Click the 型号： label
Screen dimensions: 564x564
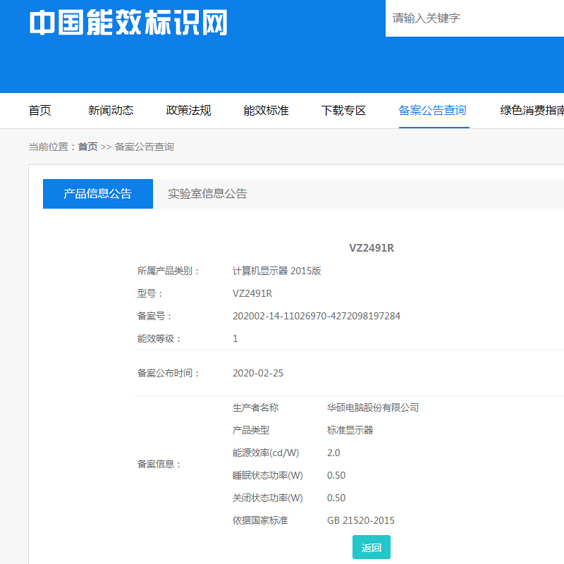pyautogui.click(x=150, y=293)
